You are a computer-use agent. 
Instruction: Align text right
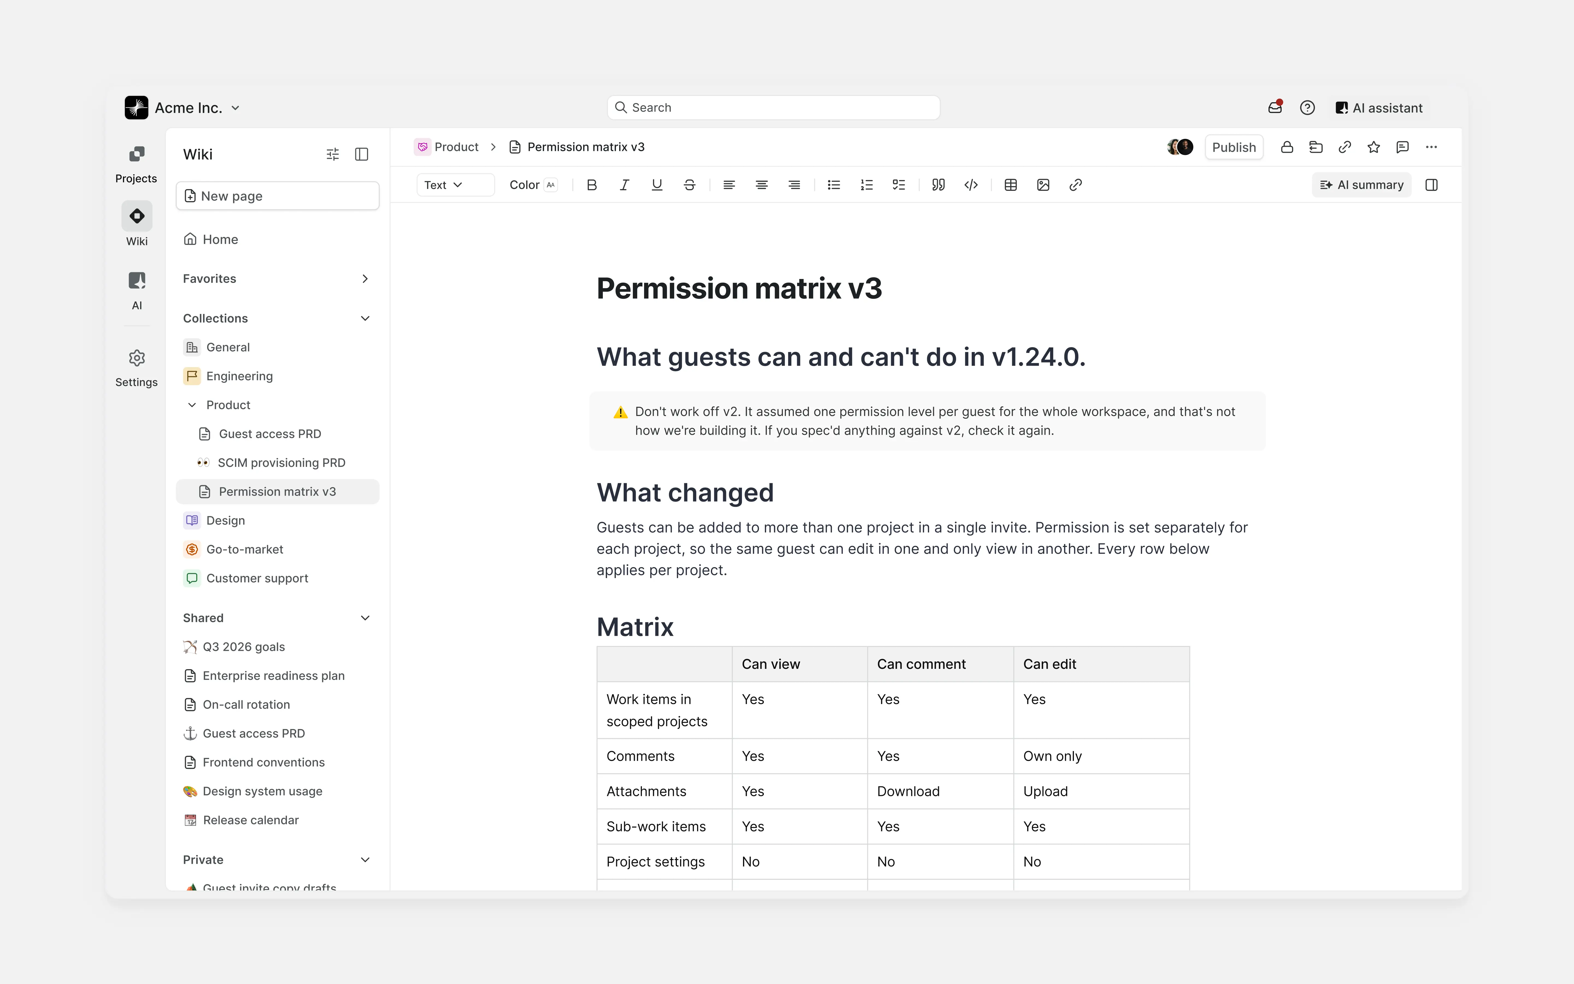[794, 185]
